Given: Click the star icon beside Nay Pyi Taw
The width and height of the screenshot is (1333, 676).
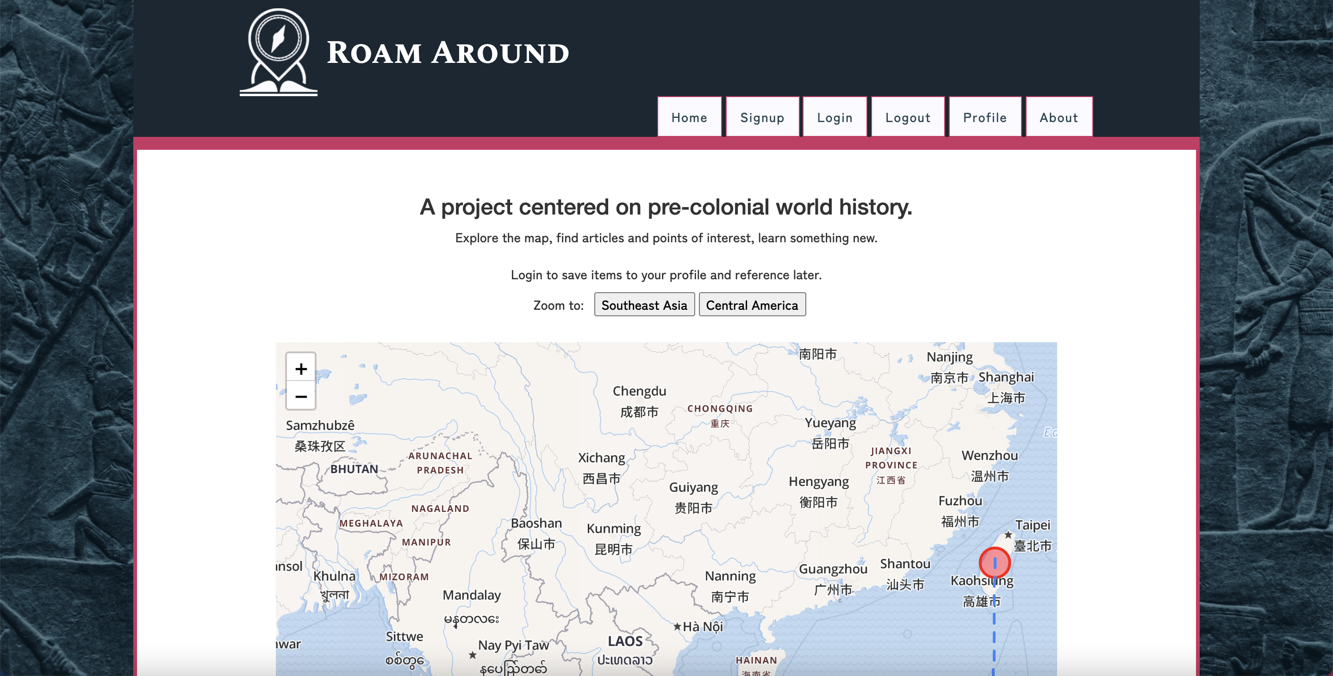Looking at the screenshot, I should coord(473,655).
